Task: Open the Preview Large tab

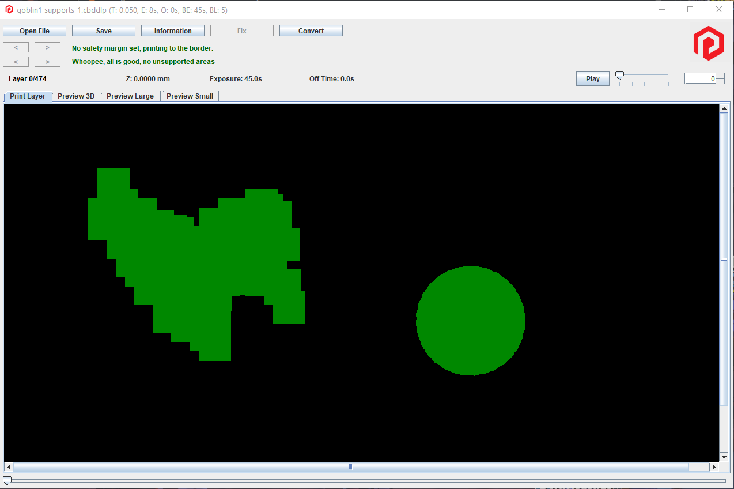Action: click(130, 96)
